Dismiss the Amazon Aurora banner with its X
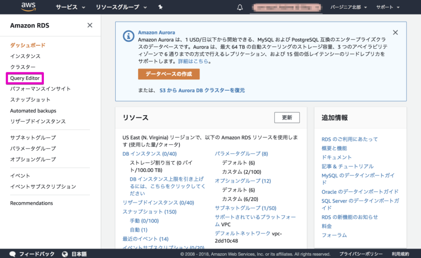The height and width of the screenshot is (258, 421). pyautogui.click(x=395, y=32)
